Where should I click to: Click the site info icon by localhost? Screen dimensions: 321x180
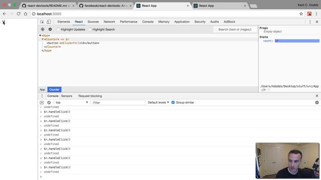coord(34,14)
